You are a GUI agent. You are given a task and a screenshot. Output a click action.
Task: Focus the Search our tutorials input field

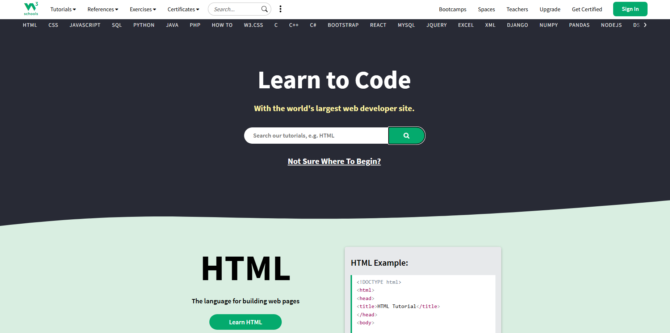point(316,136)
